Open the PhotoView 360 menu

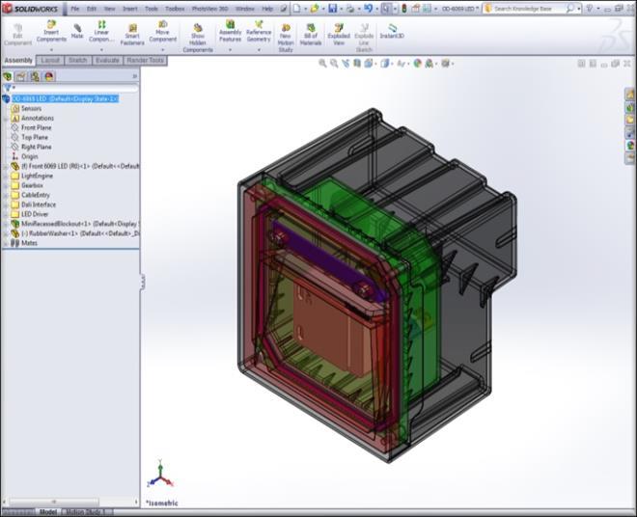click(x=209, y=9)
